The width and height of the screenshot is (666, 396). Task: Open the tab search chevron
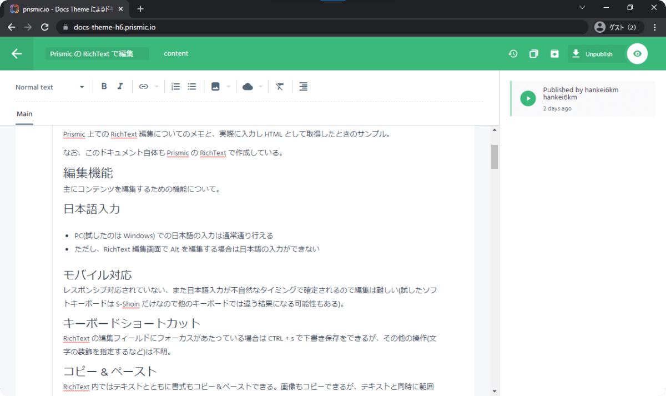[x=582, y=8]
